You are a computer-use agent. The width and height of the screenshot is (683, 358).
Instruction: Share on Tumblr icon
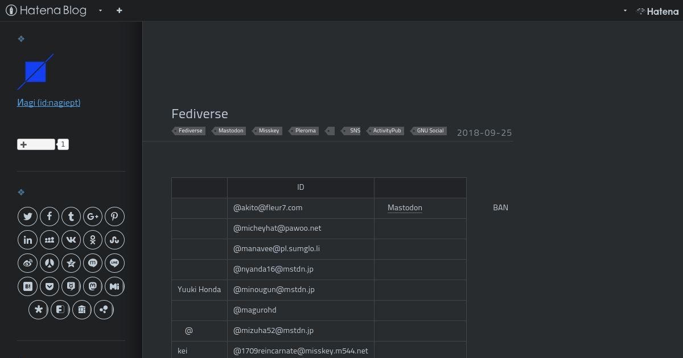tap(71, 217)
